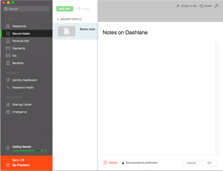The height and width of the screenshot is (171, 223).
Task: Click the padlock icon beside Not password protected
Action: pyautogui.click(x=123, y=163)
